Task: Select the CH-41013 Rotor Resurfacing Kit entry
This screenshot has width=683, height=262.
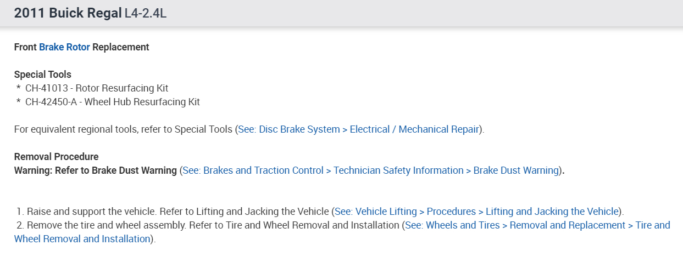Action: [x=97, y=88]
